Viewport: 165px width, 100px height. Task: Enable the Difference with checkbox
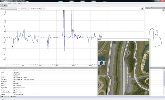[32, 9]
